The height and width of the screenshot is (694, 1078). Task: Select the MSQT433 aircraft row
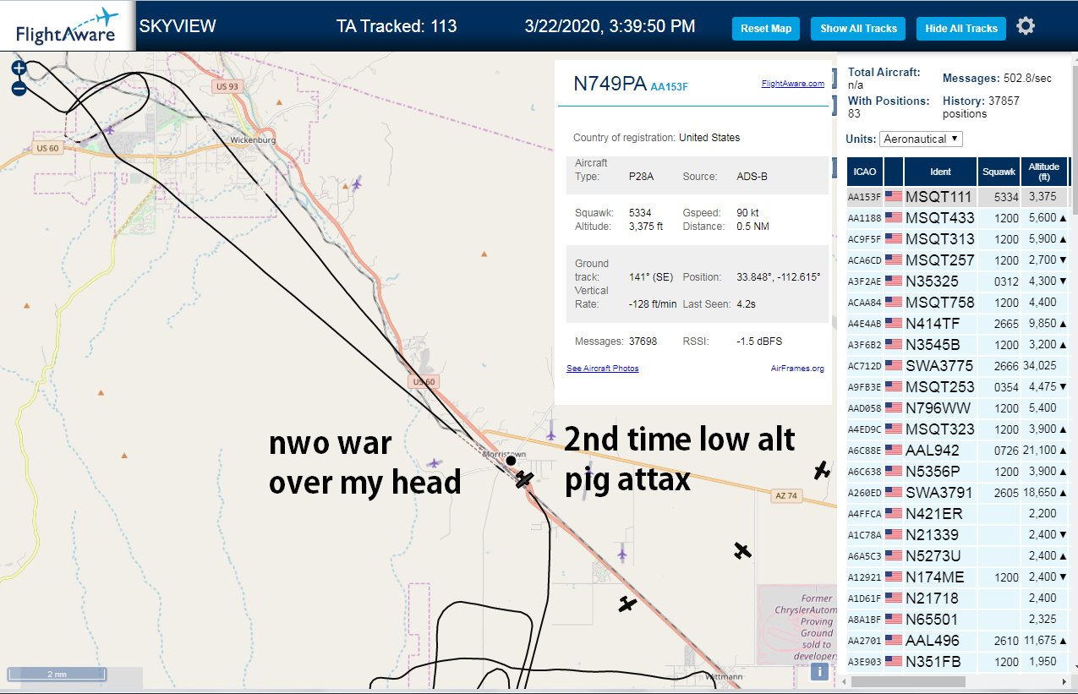[957, 218]
